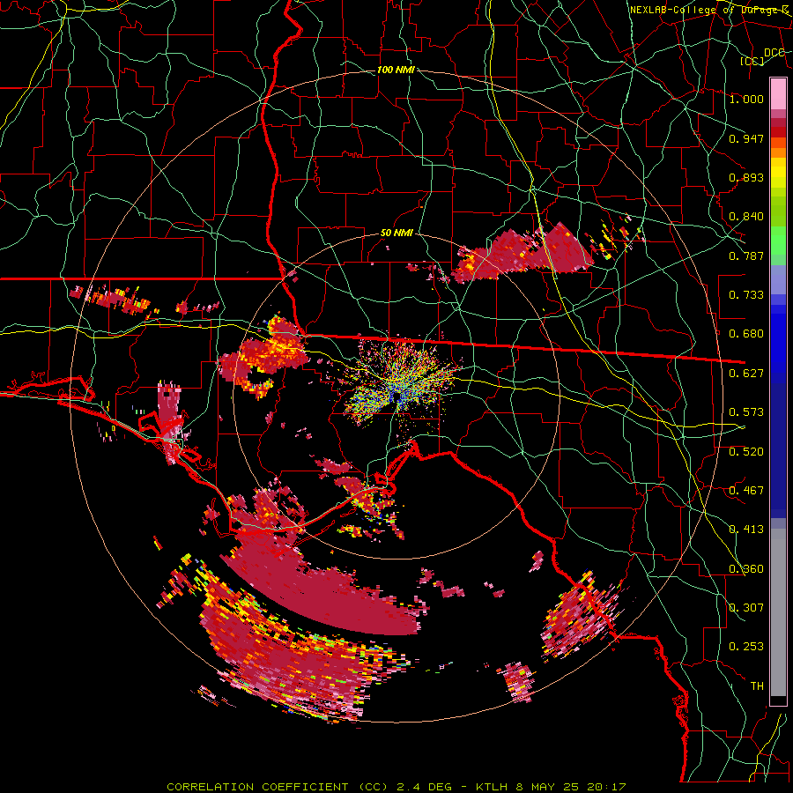The image size is (793, 793).
Task: Click the 0.307 color scale value
Action: 746,608
